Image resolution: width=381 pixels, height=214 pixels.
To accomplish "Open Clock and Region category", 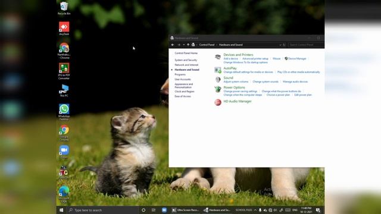I will coord(185,92).
